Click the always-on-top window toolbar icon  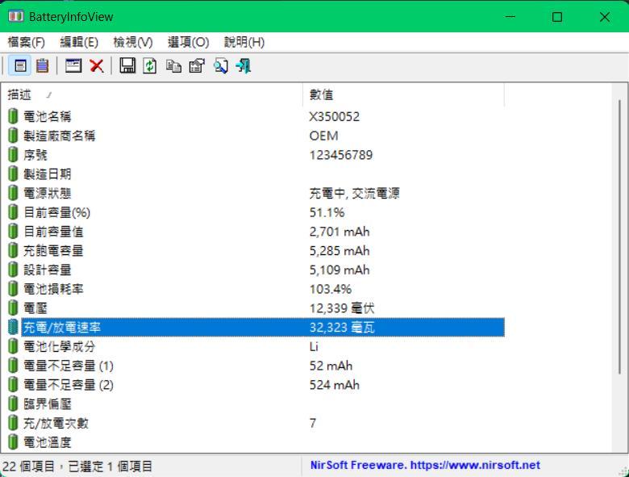[x=73, y=66]
